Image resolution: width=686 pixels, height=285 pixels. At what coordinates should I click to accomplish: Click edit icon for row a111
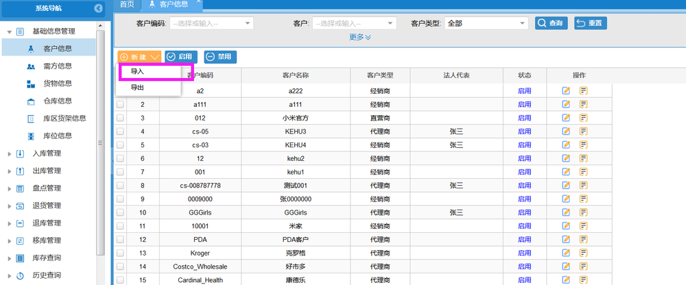(x=566, y=104)
